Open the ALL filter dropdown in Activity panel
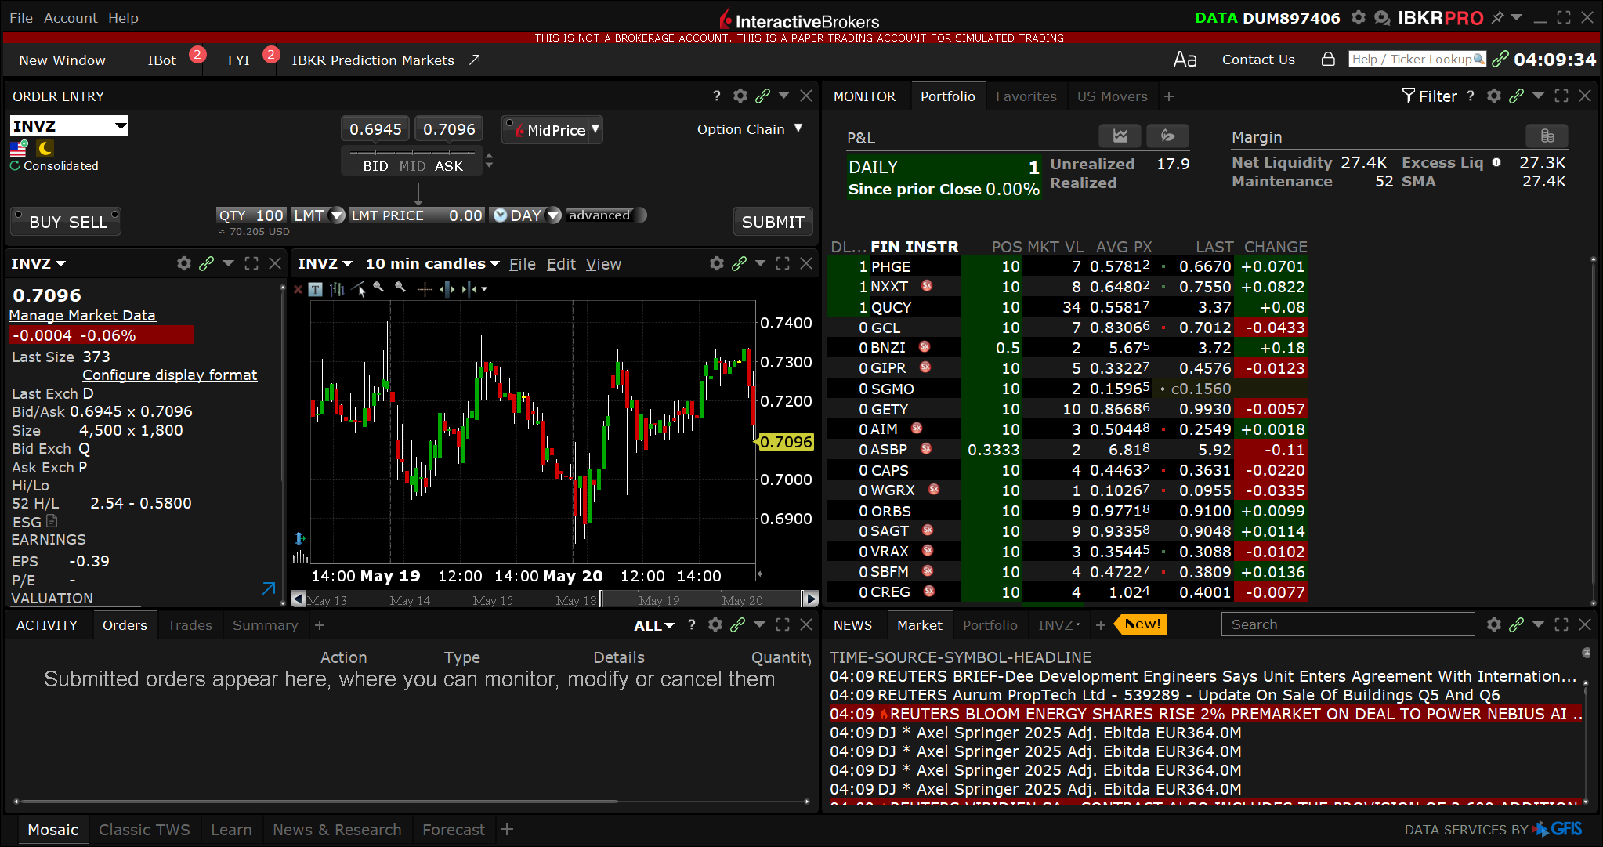 tap(654, 625)
